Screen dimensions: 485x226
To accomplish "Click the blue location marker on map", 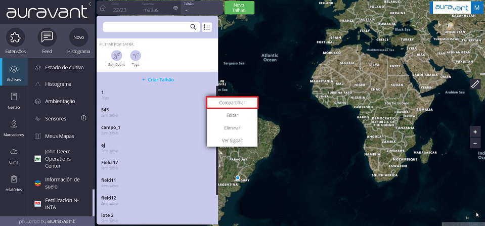I will (x=238, y=178).
